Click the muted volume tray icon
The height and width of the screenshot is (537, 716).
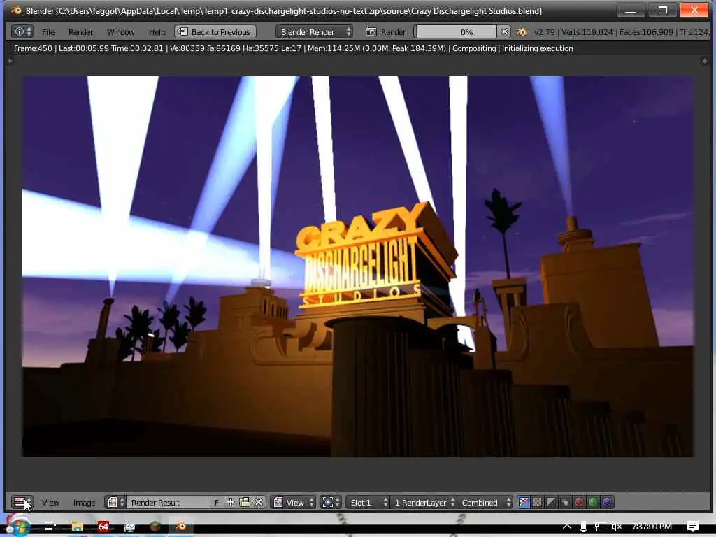(617, 527)
